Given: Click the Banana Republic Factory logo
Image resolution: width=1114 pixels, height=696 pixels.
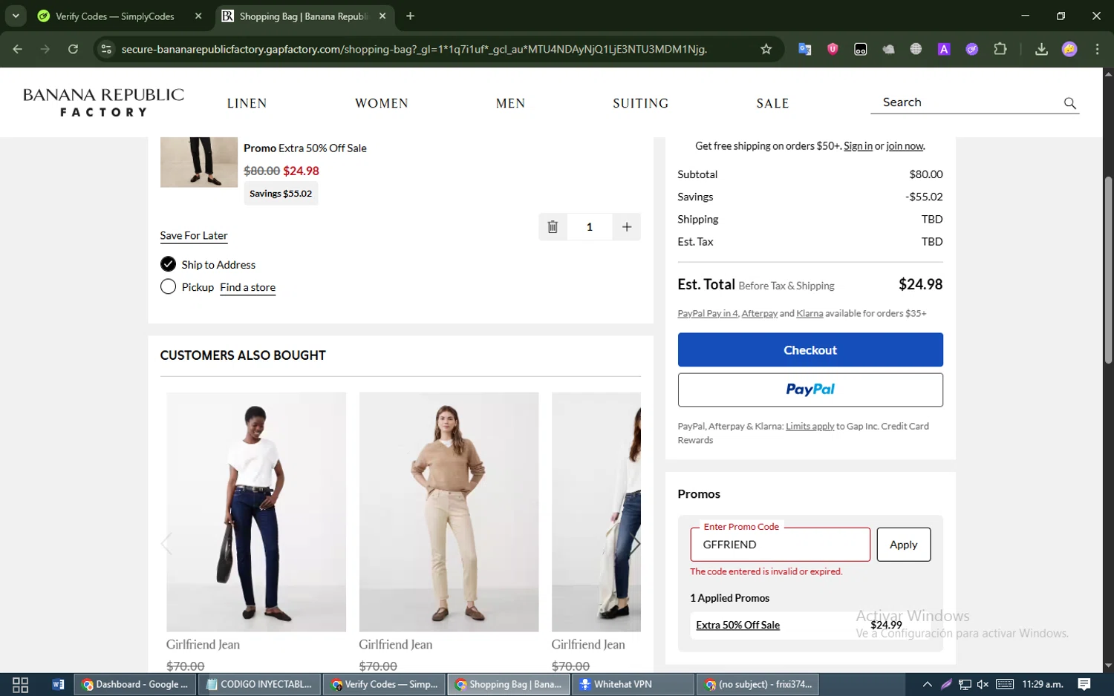Looking at the screenshot, I should pyautogui.click(x=103, y=102).
